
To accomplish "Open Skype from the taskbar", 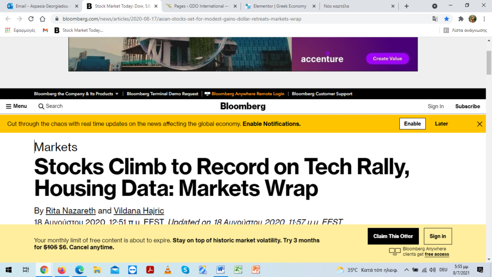I will pyautogui.click(x=185, y=270).
